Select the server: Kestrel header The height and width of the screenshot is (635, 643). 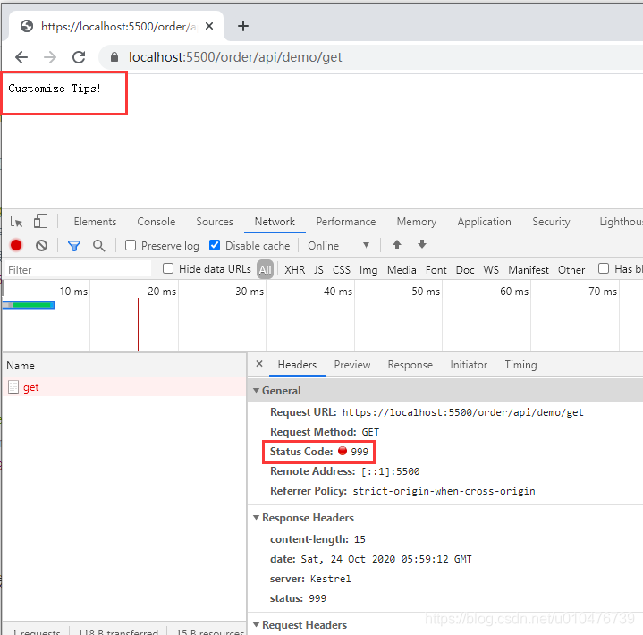point(310,579)
